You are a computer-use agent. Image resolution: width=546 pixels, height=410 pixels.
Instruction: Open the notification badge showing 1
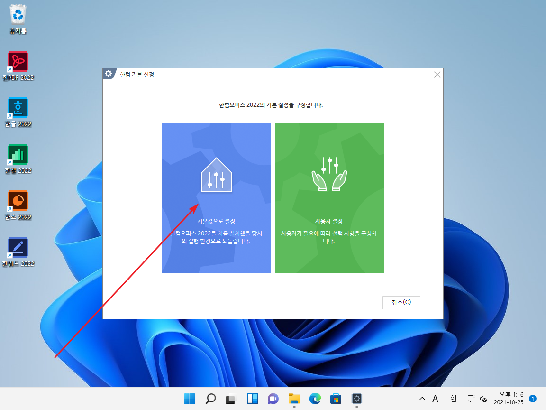[532, 399]
